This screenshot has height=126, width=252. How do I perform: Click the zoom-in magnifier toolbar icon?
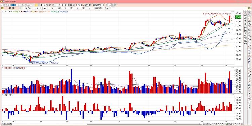tap(110, 5)
